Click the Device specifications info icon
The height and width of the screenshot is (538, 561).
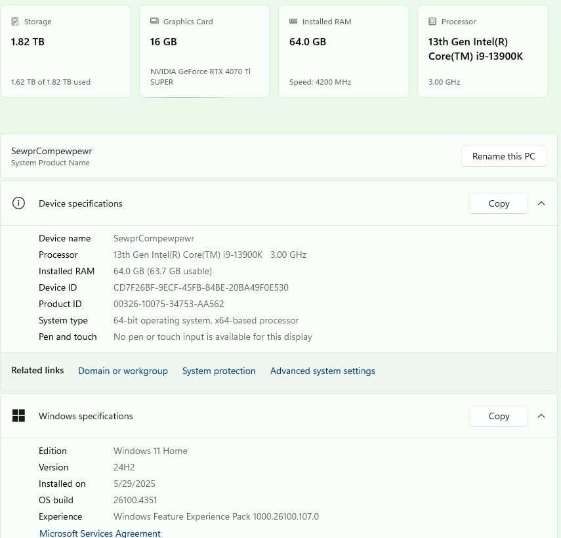pos(18,203)
